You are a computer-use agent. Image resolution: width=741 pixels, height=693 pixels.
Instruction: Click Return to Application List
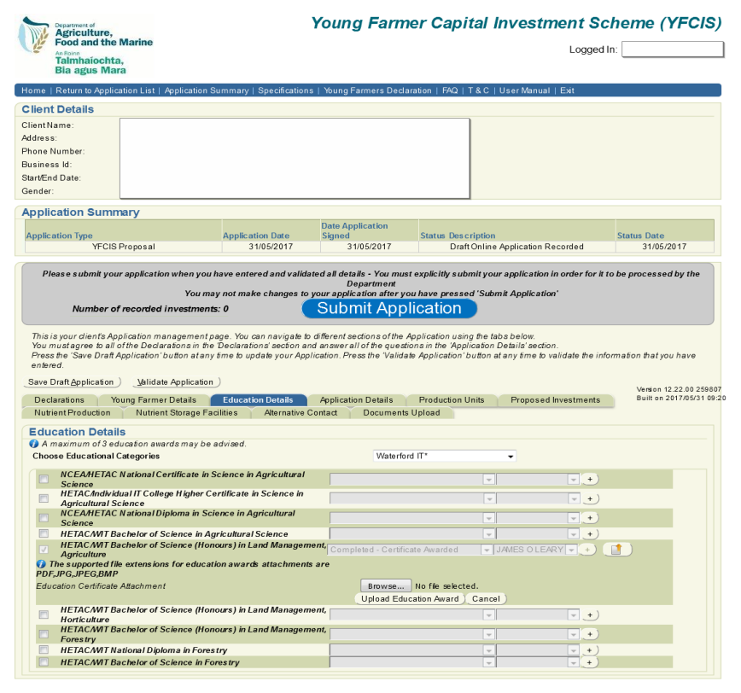point(105,90)
